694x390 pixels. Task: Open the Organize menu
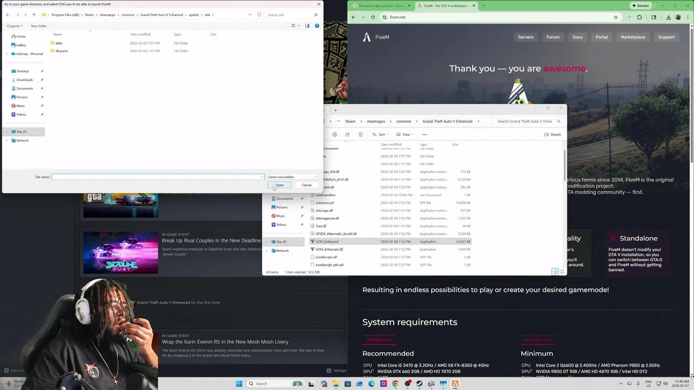(x=15, y=26)
